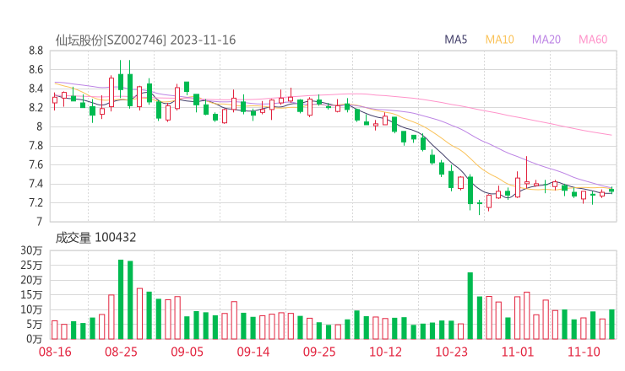625x371 pixels.
Task: Jump to the 09-14 date marker
Action: point(253,351)
